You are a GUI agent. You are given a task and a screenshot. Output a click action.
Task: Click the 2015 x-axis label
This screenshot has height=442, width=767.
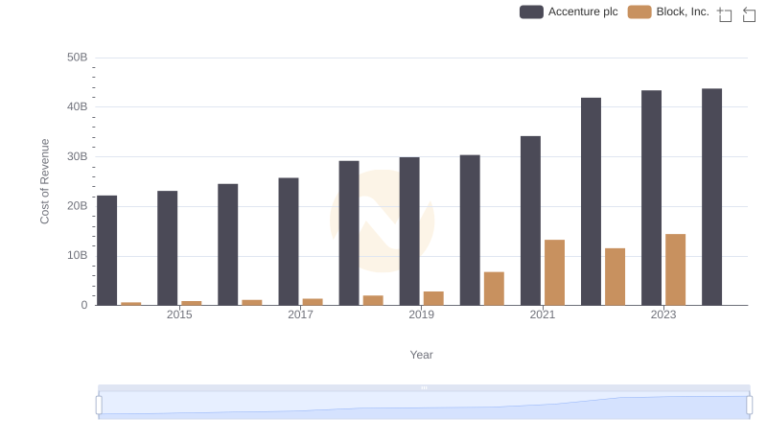[x=179, y=314]
